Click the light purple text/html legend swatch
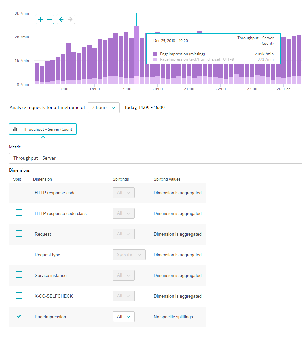This screenshot has height=338, width=303. click(x=155, y=59)
